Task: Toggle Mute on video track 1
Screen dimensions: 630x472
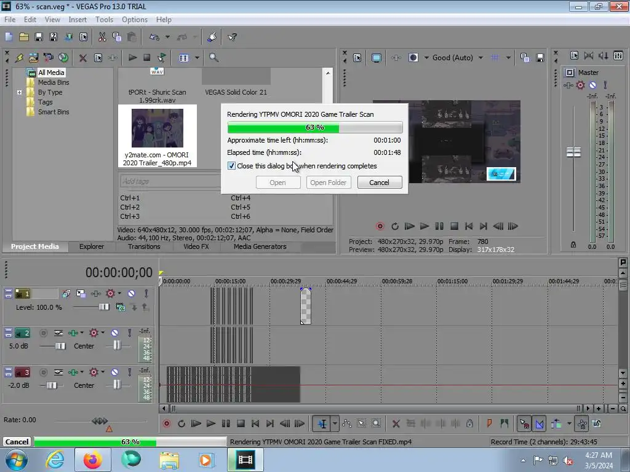Action: click(132, 294)
